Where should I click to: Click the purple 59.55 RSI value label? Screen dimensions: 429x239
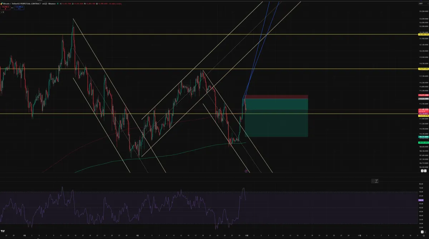421,200
